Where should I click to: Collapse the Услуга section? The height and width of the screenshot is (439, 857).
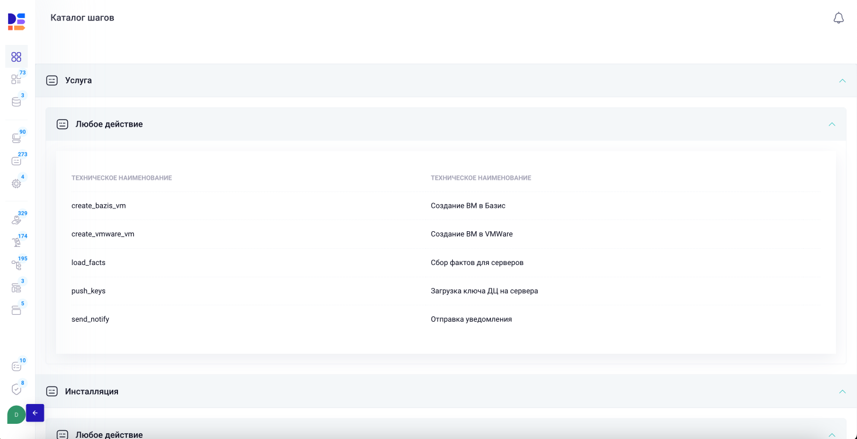click(x=842, y=81)
